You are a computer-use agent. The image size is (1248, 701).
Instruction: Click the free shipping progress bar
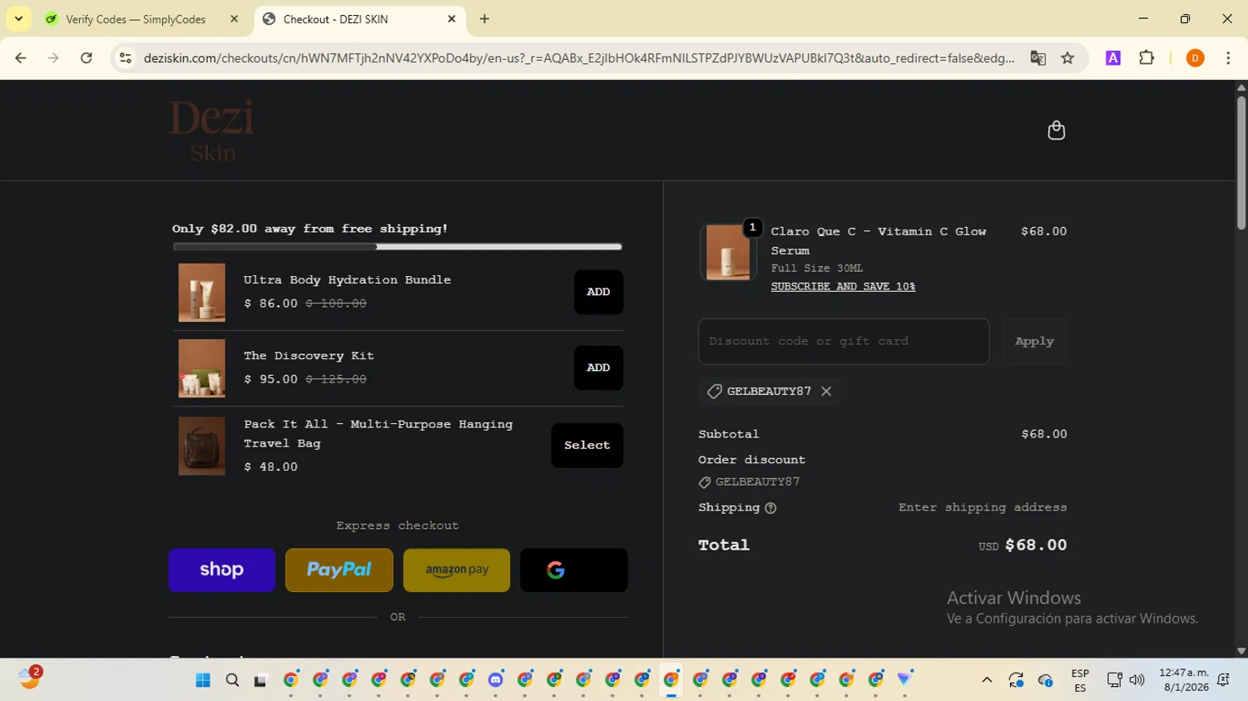[x=398, y=247]
